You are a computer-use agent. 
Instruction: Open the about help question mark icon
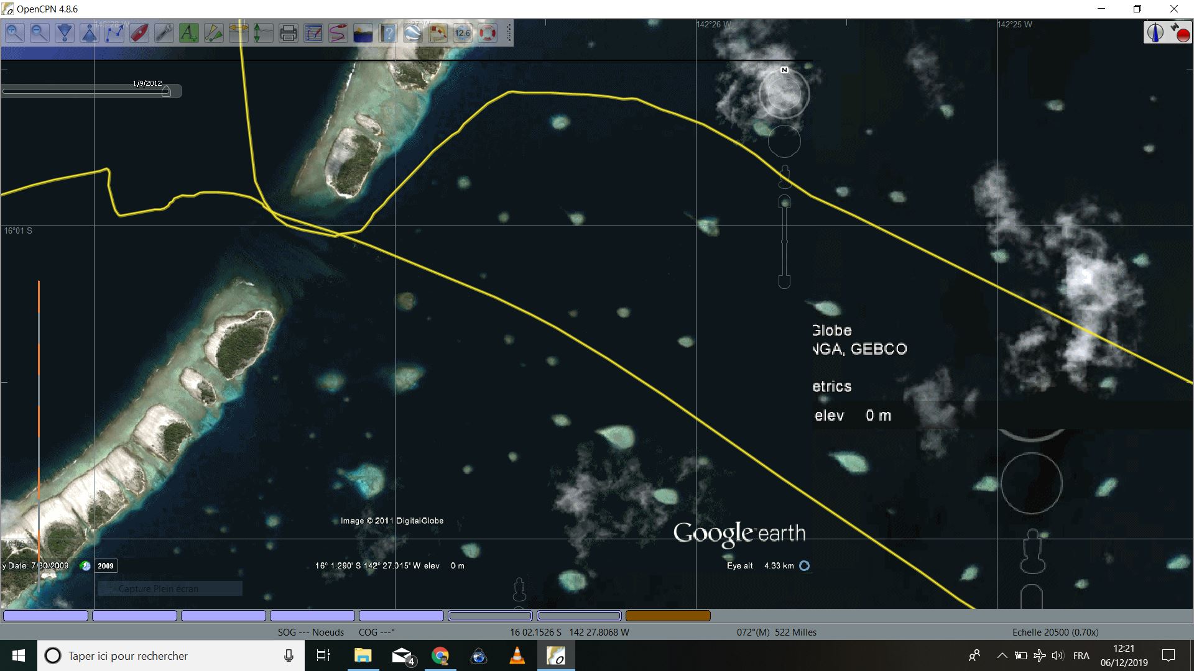(x=388, y=33)
